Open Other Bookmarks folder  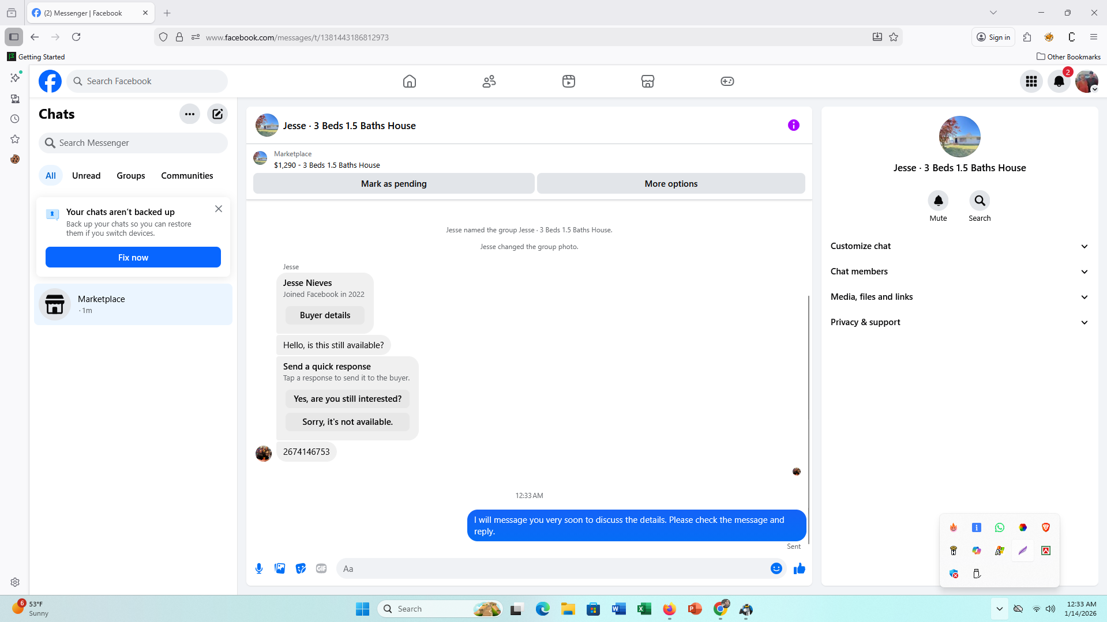point(1068,56)
